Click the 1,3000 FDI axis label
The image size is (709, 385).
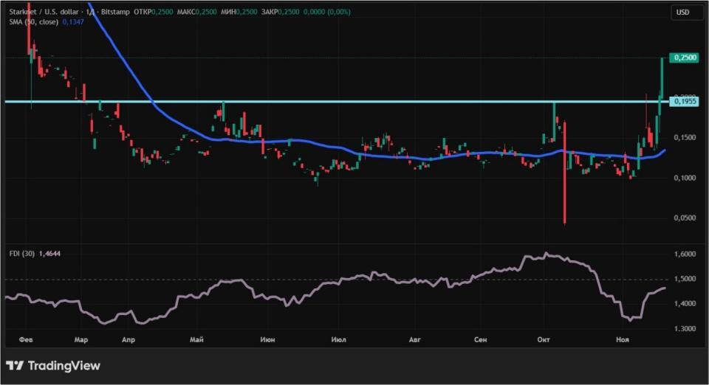point(683,329)
